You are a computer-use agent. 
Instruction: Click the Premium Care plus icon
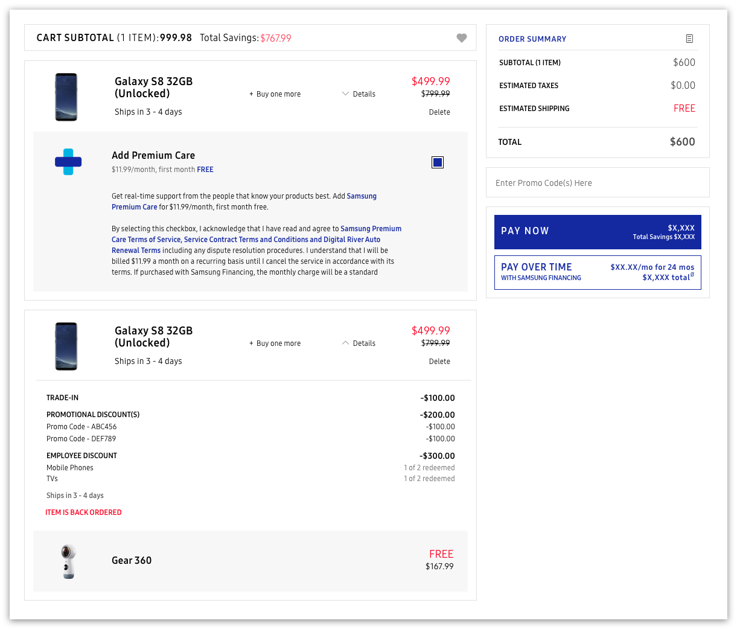[68, 162]
